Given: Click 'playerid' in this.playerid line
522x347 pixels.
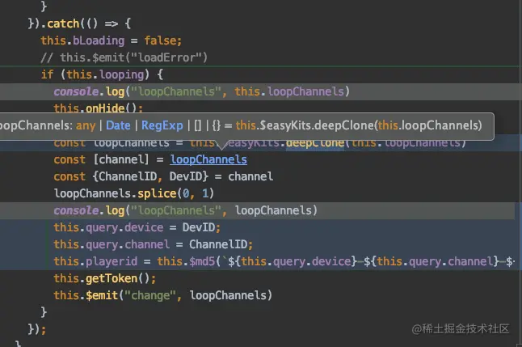Looking at the screenshot, I should 112,261.
